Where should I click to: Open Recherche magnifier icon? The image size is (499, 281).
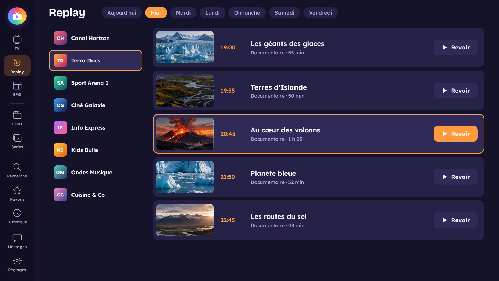pyautogui.click(x=17, y=167)
